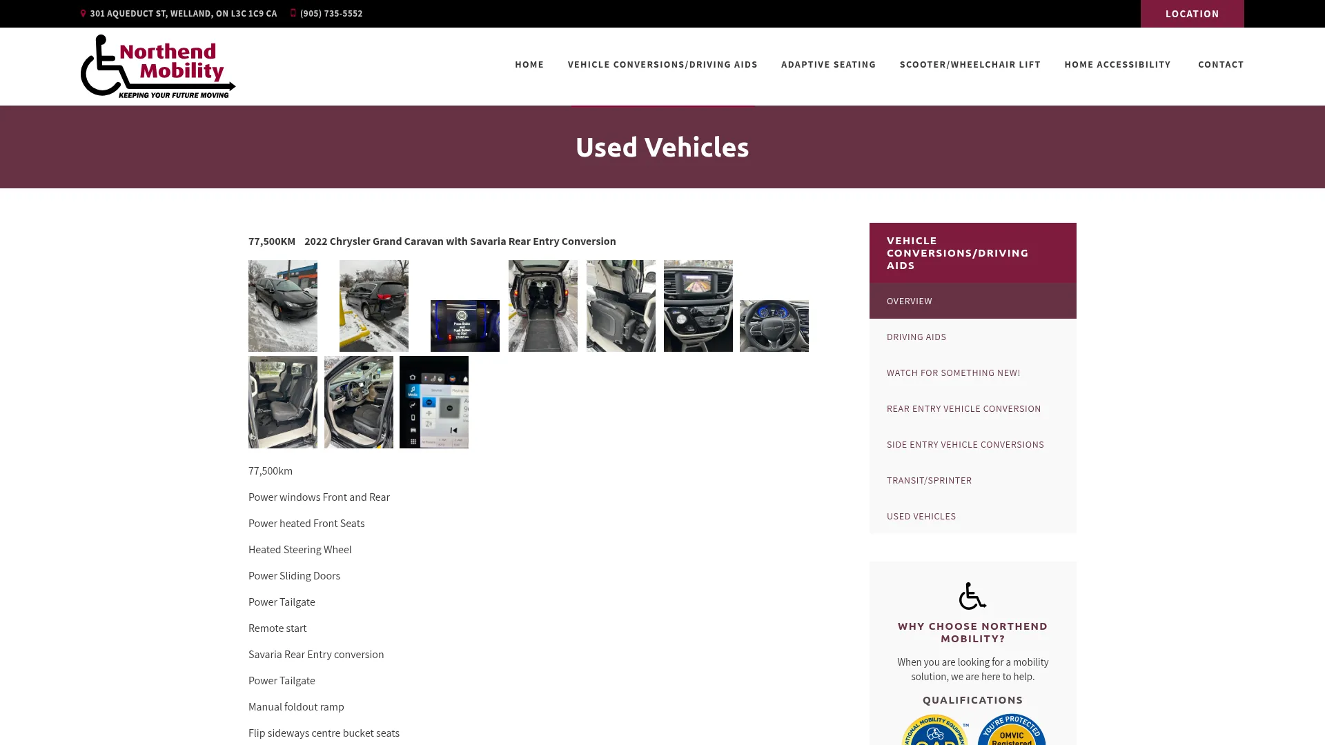Viewport: 1325px width, 745px height.
Task: Click the '77,500km' line below the photos
Action: [271, 470]
